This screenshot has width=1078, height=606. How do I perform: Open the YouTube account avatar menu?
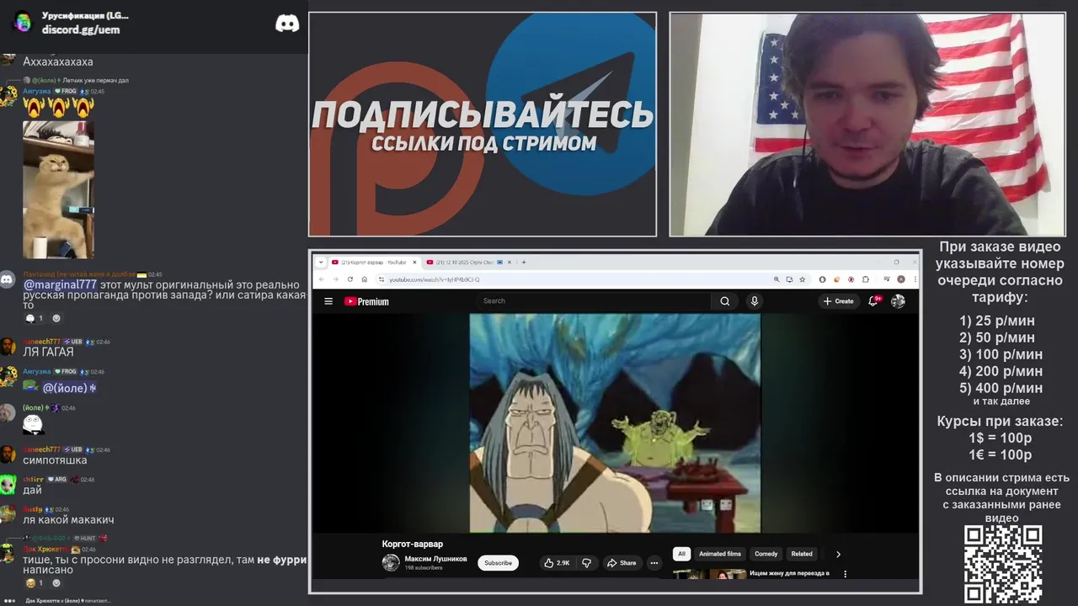click(x=898, y=300)
